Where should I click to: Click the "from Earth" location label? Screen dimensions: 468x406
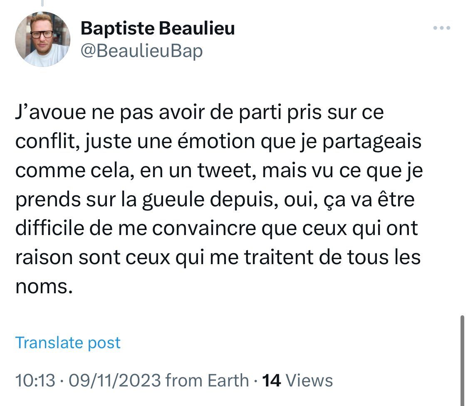pyautogui.click(x=207, y=380)
